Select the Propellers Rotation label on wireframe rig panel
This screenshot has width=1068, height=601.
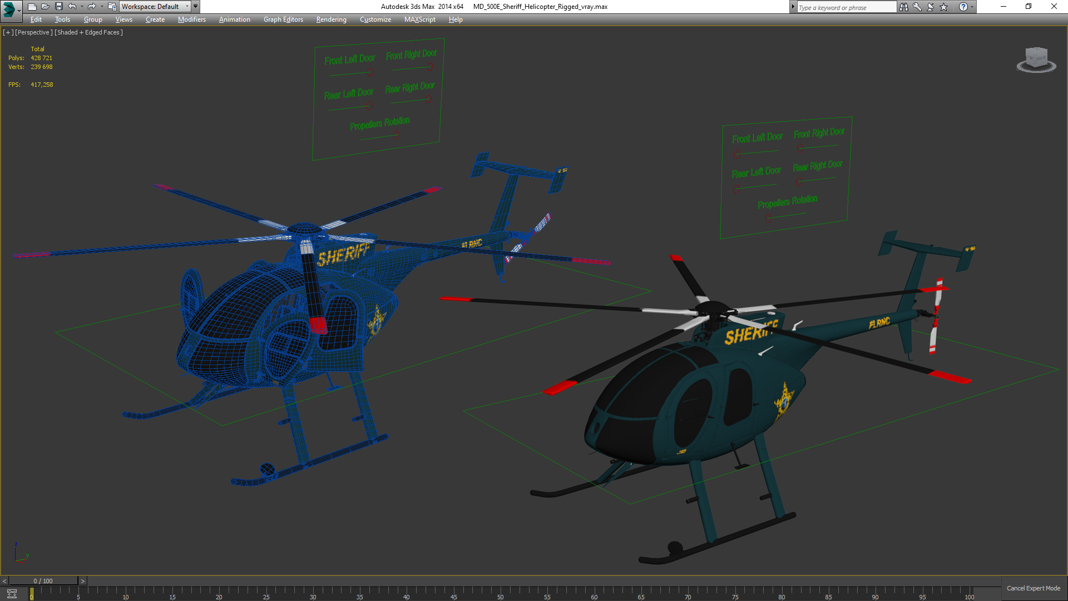click(380, 124)
